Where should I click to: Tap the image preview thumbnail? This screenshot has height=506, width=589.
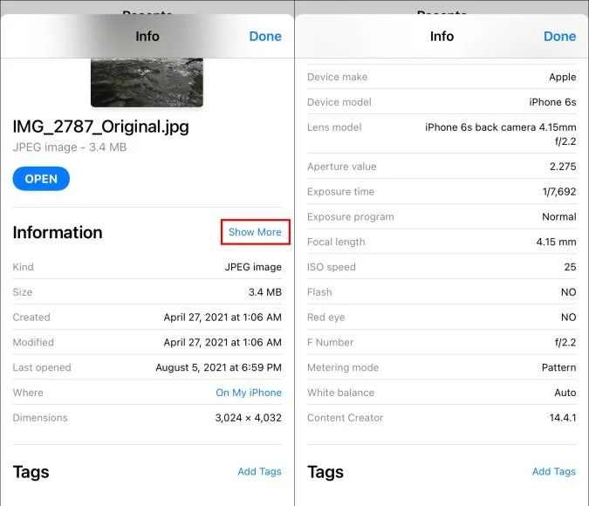click(x=147, y=83)
